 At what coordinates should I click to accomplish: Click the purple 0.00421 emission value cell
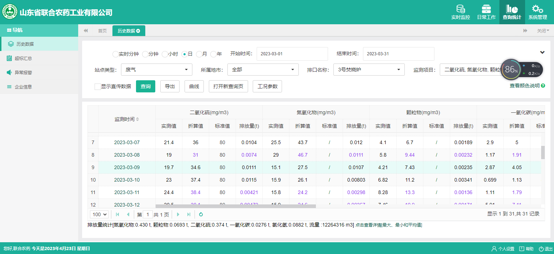[249, 192]
